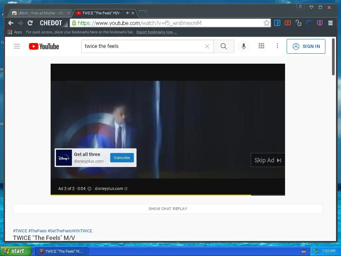
Task: Search with your voice microphone icon
Action: point(244,46)
